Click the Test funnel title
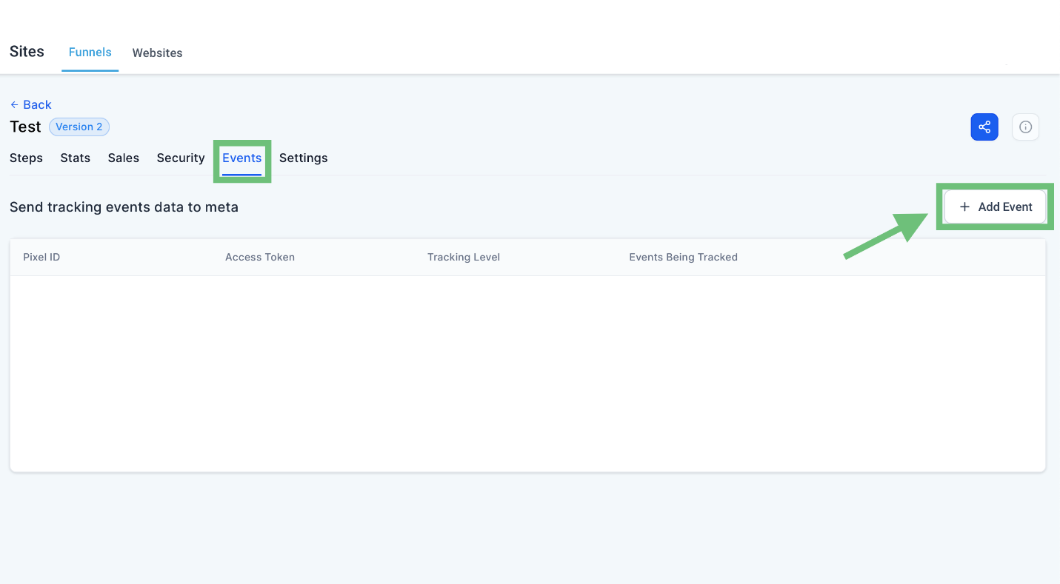The image size is (1060, 584). pyautogui.click(x=25, y=127)
